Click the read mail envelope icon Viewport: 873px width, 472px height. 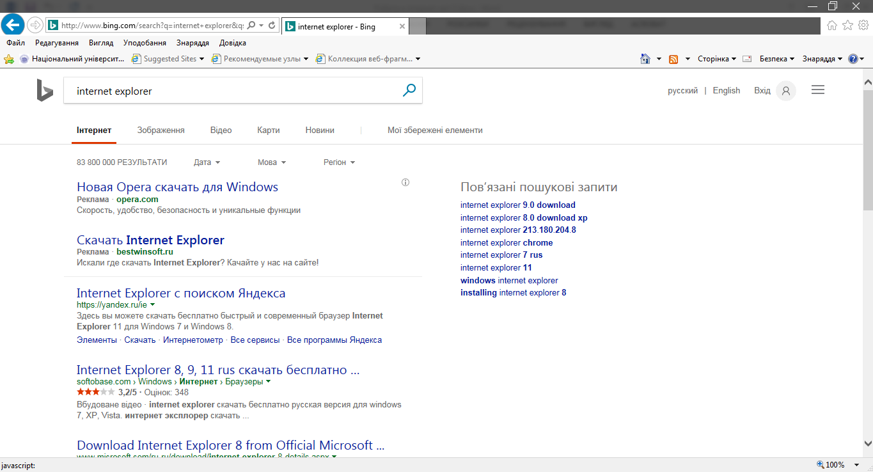[747, 59]
